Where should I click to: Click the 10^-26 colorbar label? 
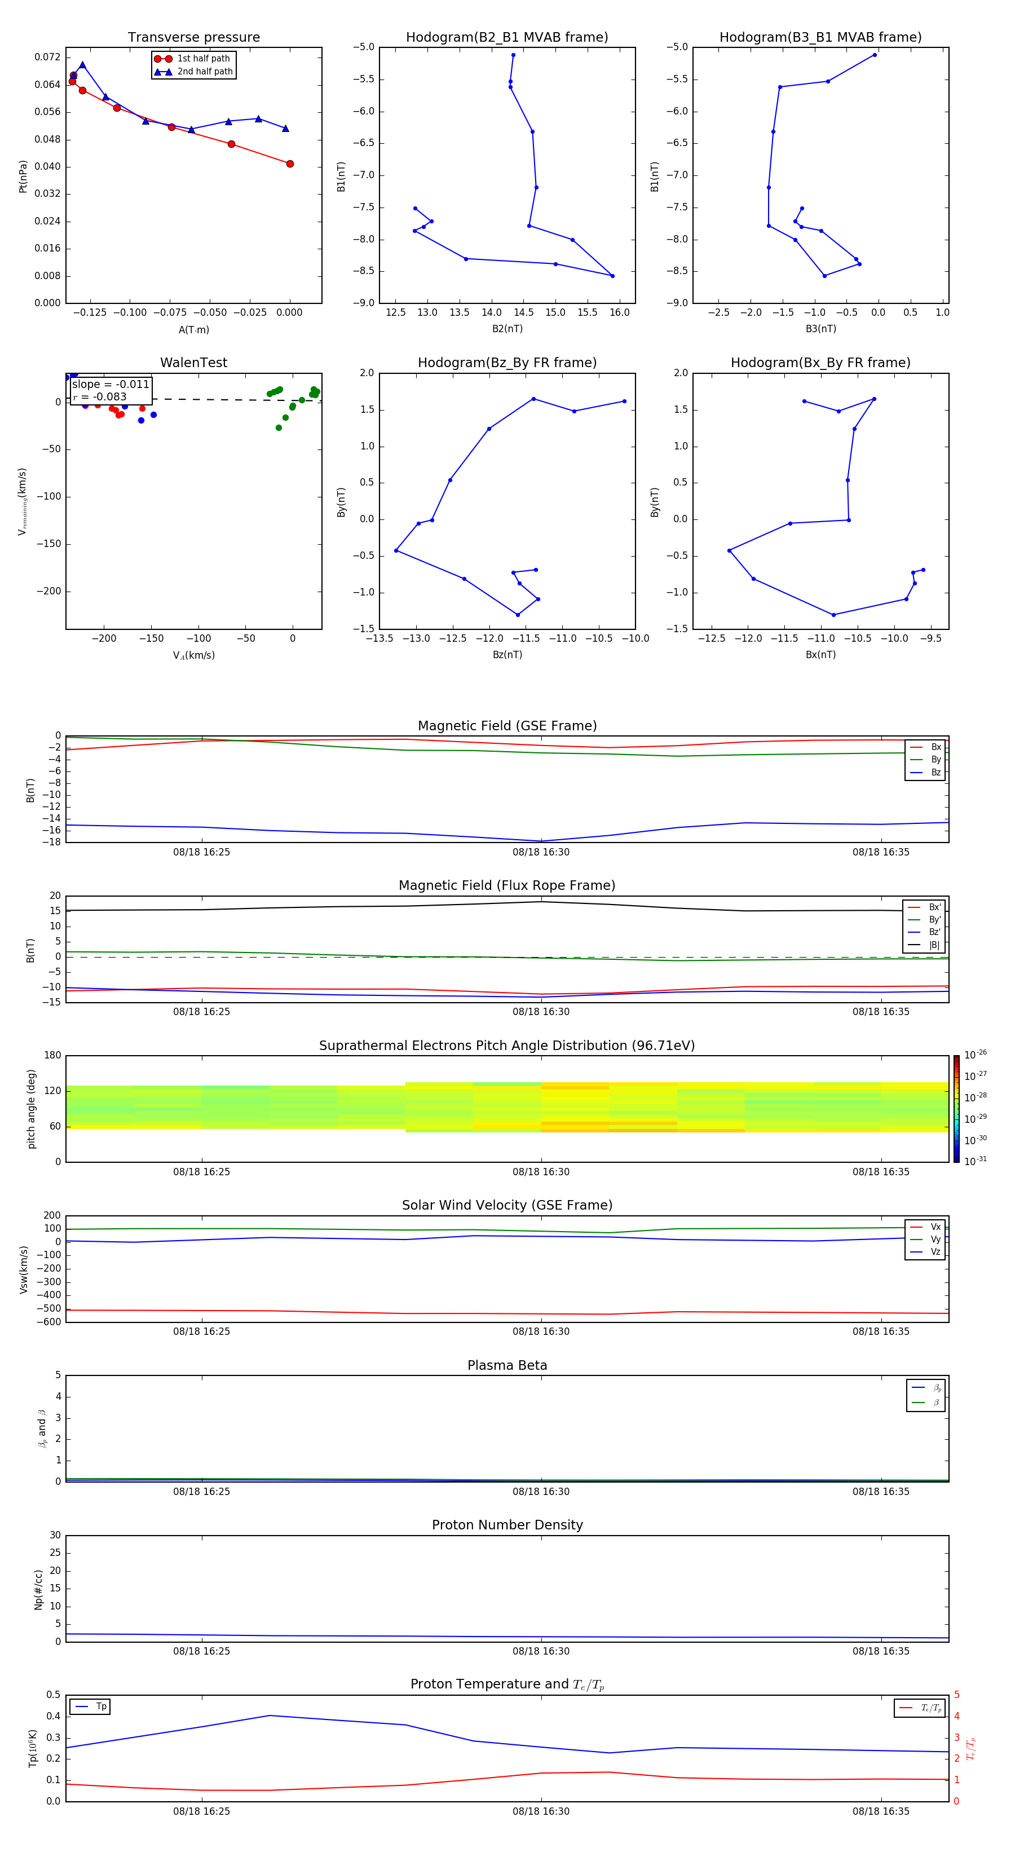point(976,1055)
